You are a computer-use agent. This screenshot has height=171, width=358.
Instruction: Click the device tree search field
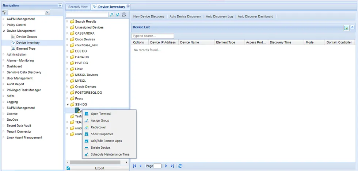[x=87, y=15]
